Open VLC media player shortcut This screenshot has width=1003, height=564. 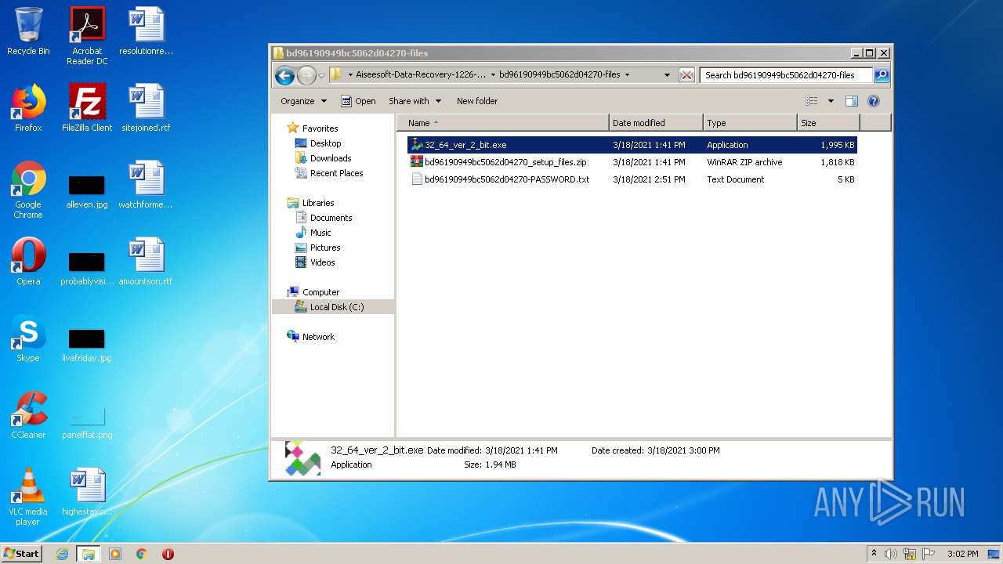click(x=28, y=497)
